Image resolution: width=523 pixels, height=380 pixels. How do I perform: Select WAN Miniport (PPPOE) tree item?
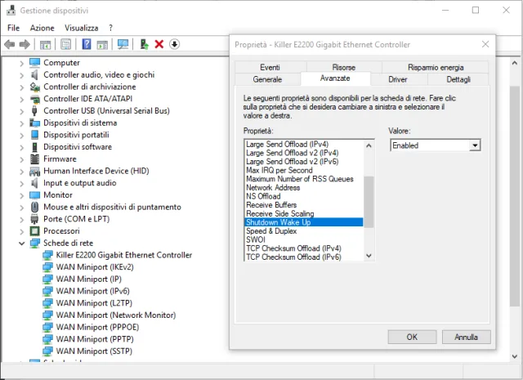click(97, 327)
